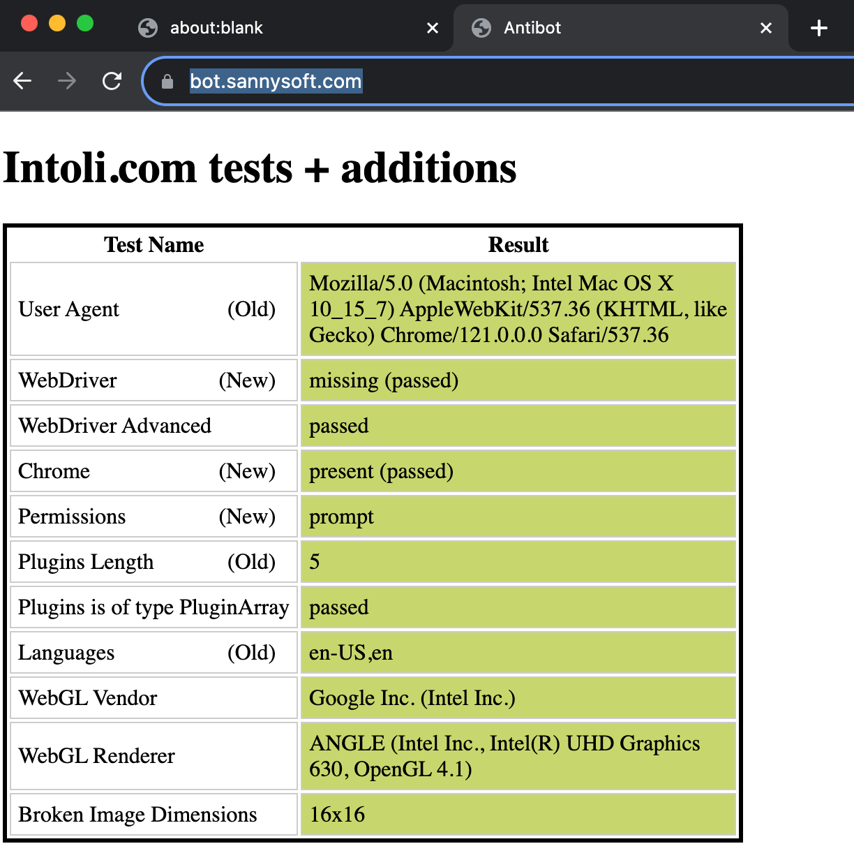854x867 pixels.
Task: Click the '5' plugins length result
Action: (x=518, y=562)
